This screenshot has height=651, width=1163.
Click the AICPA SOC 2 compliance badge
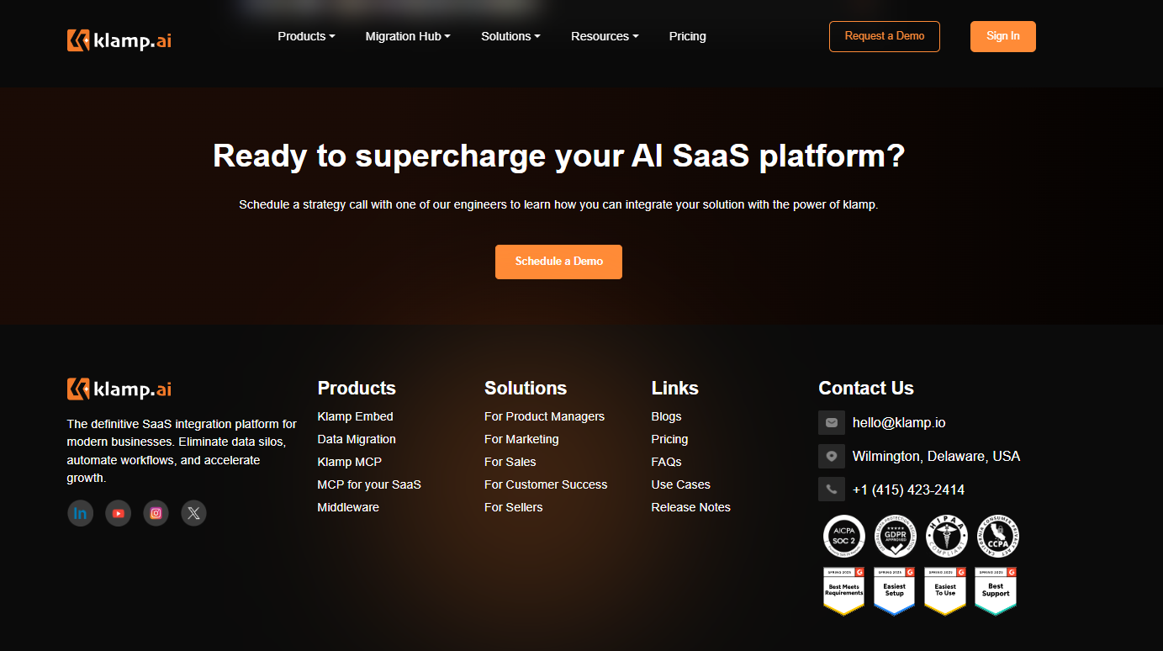coord(843,536)
